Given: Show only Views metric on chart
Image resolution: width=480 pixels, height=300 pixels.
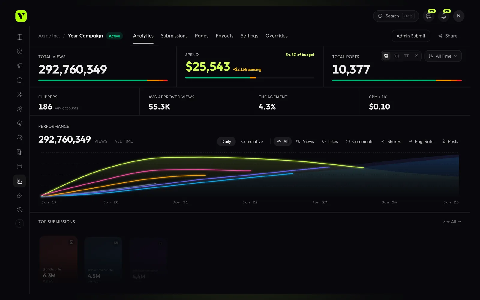Looking at the screenshot, I should click(x=305, y=141).
